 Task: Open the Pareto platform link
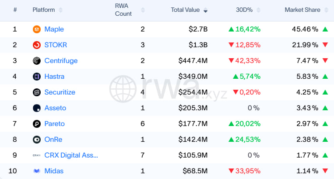(x=55, y=124)
